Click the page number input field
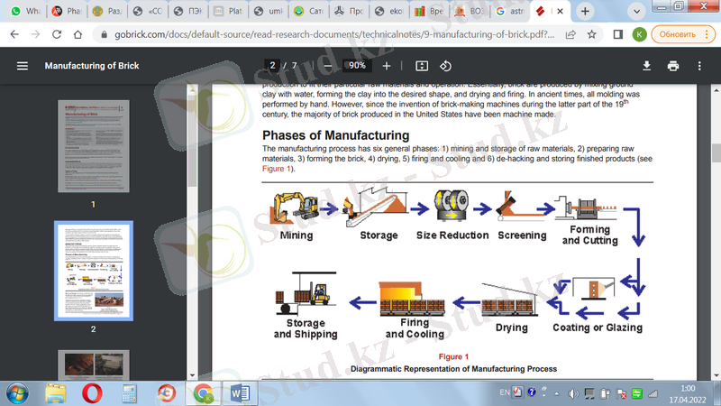 272,66
